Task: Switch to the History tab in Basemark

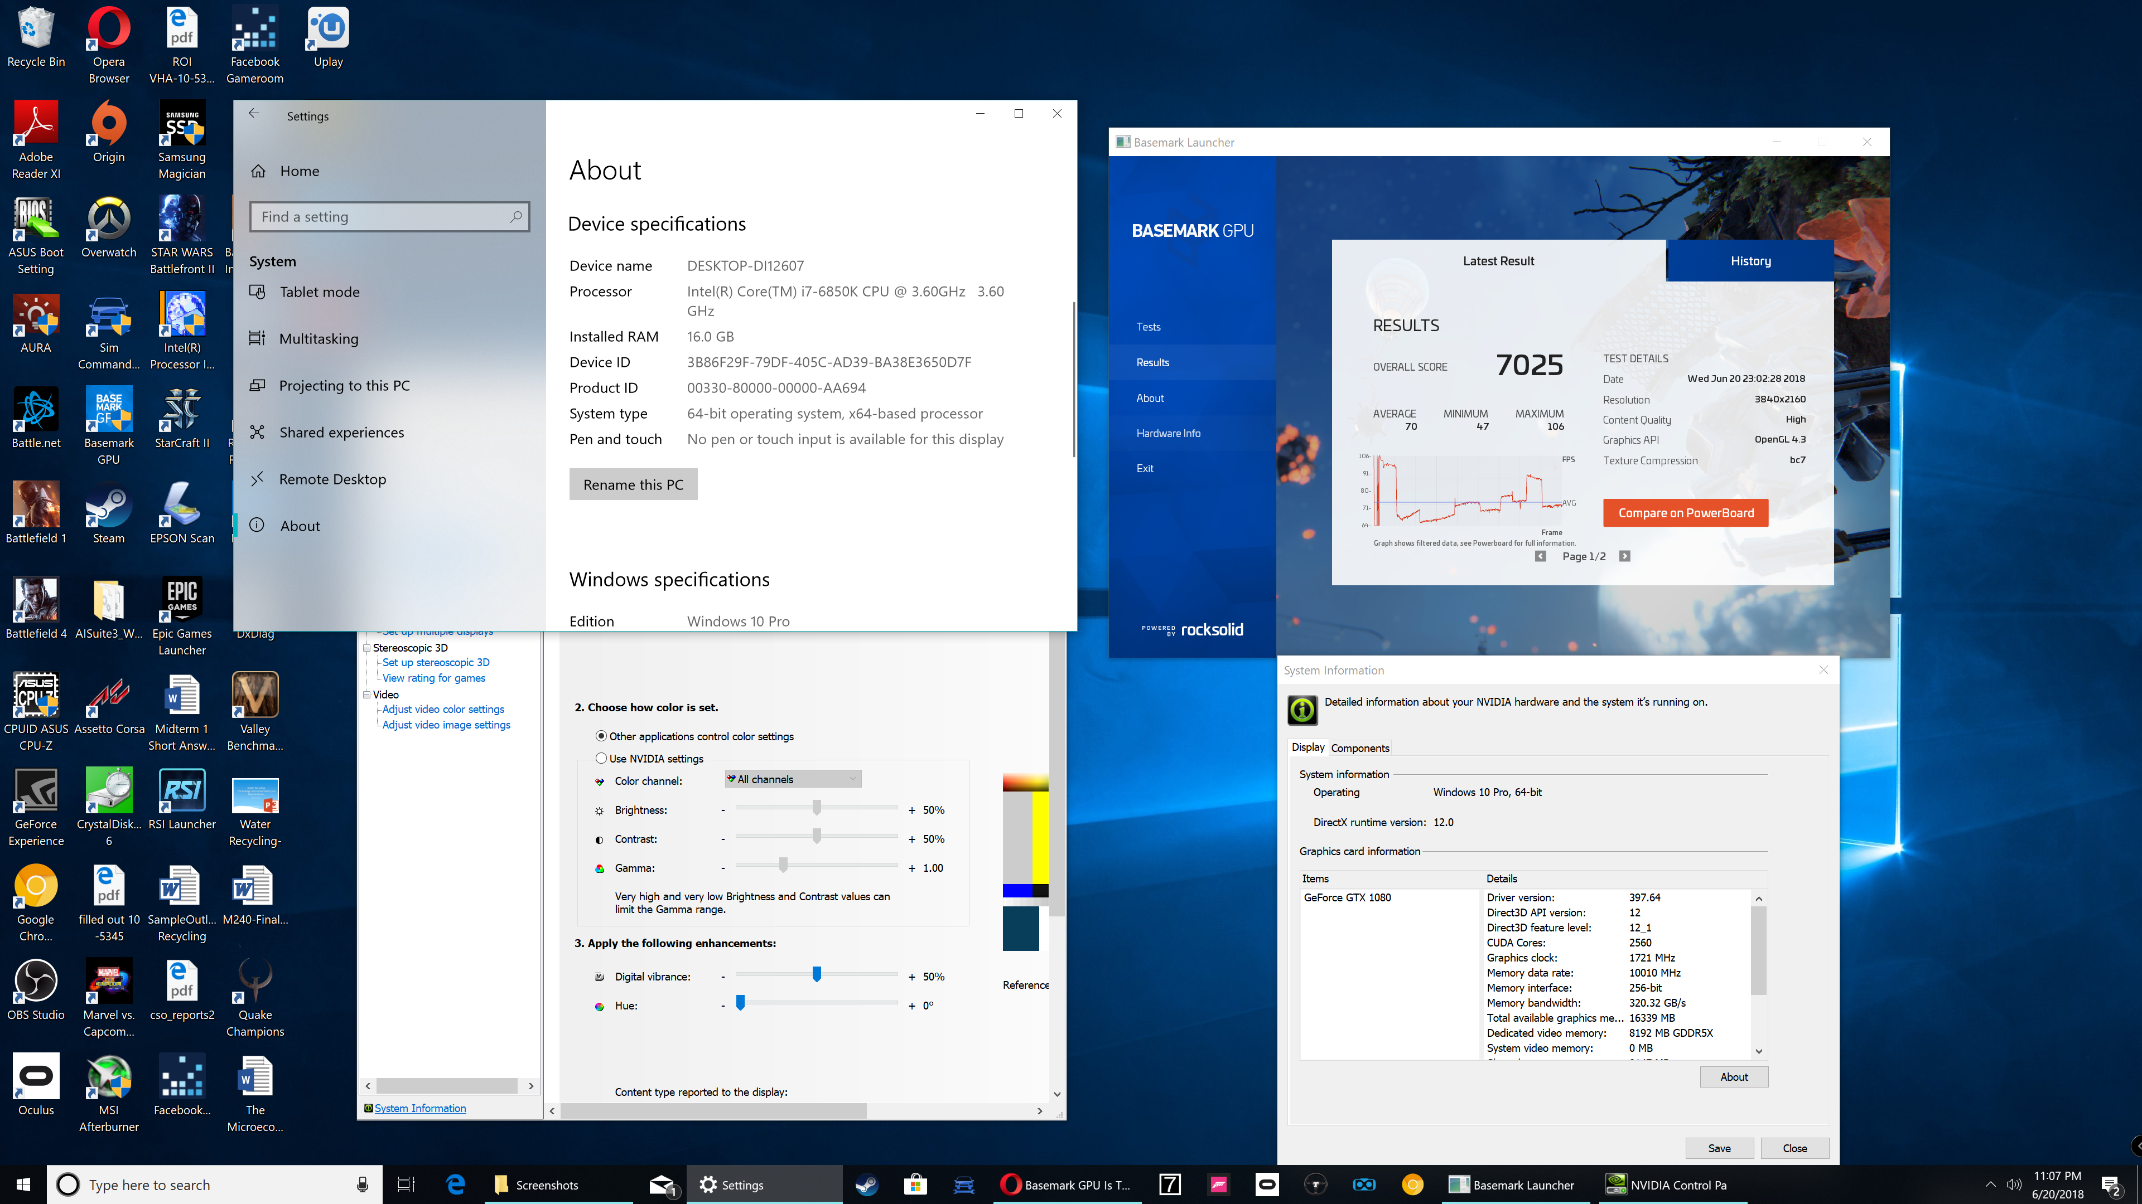Action: (1750, 261)
